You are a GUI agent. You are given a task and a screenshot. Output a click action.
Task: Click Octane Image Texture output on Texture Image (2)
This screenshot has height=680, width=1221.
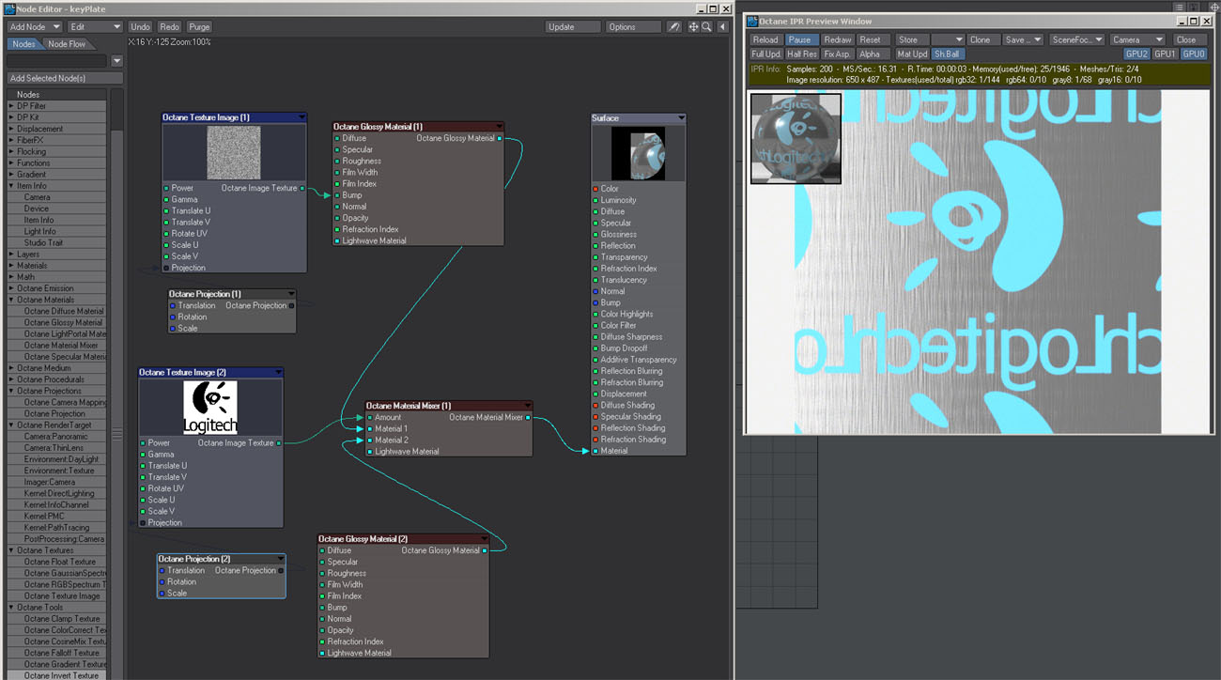pyautogui.click(x=279, y=443)
